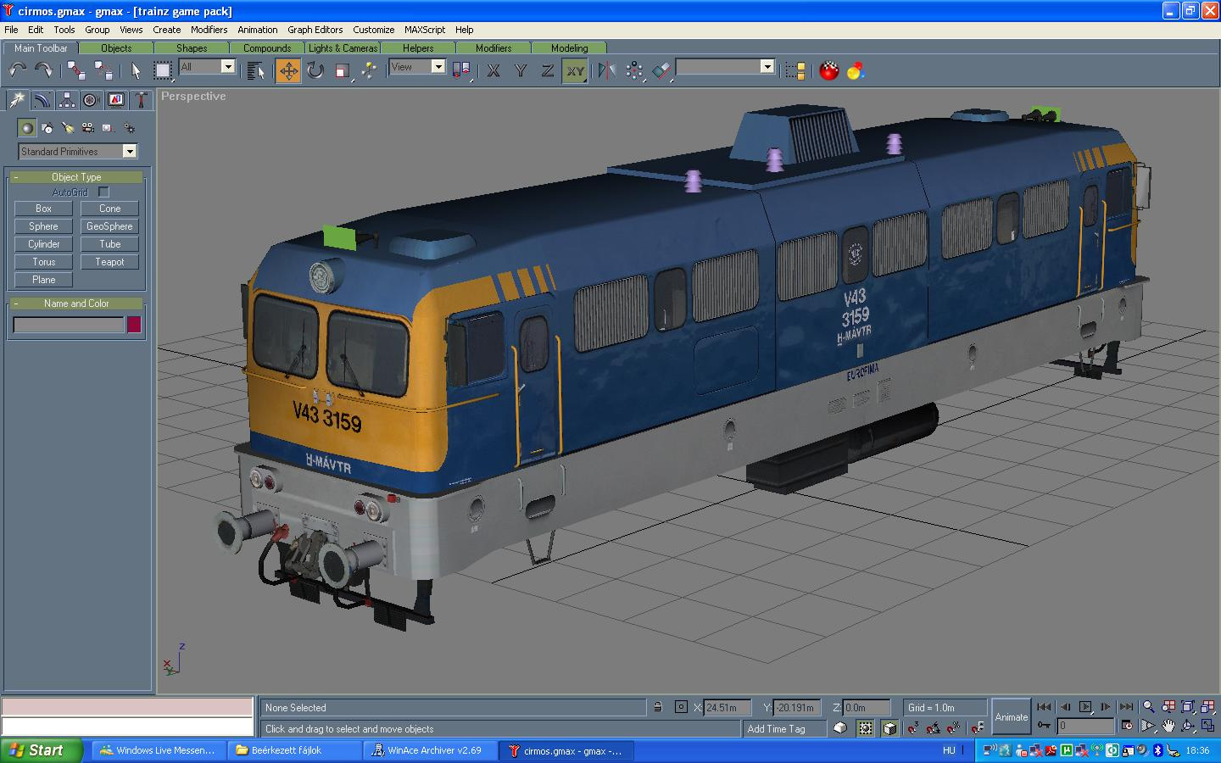This screenshot has width=1221, height=763.
Task: Open the Standard Primitives dropdown
Action: pyautogui.click(x=77, y=151)
